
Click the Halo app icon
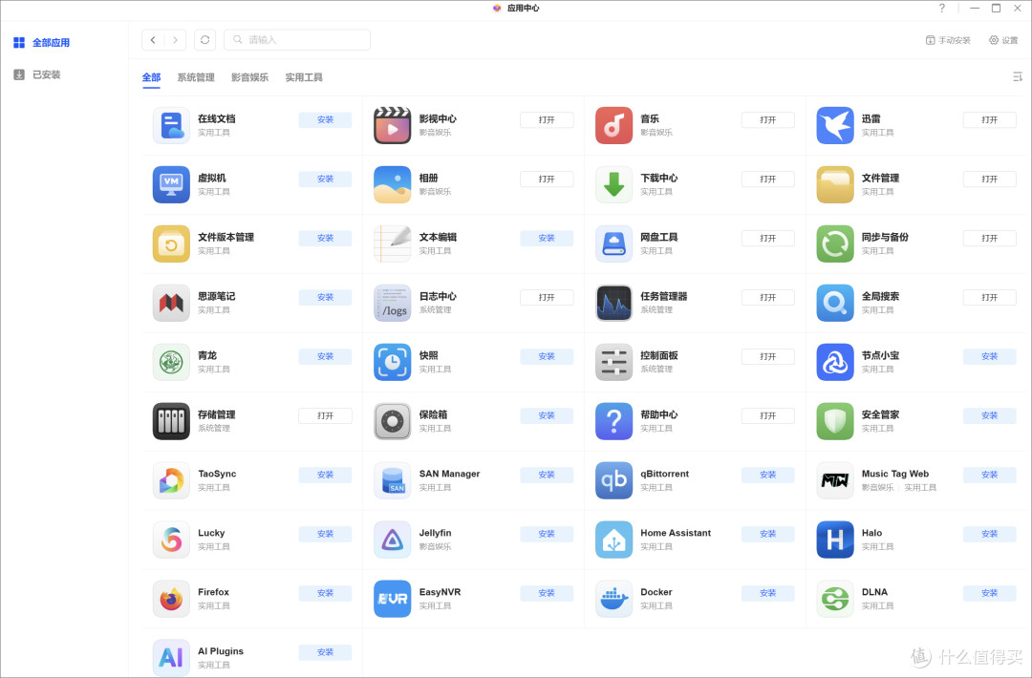coord(834,540)
